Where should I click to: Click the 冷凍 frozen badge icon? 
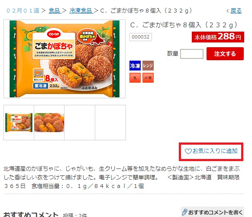coord(135,65)
